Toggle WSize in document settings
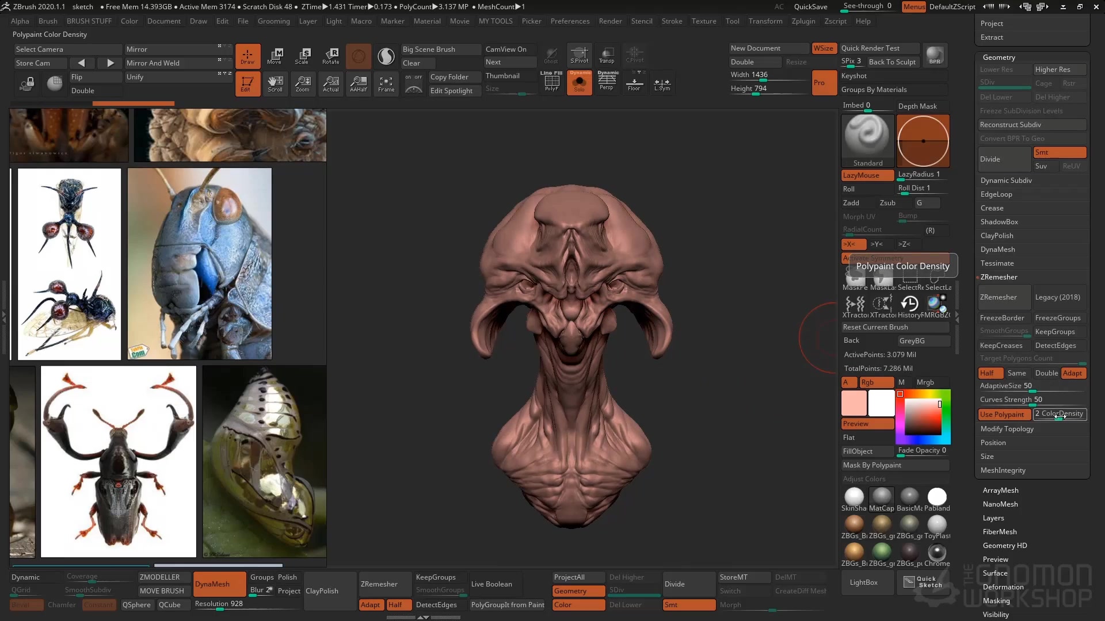The height and width of the screenshot is (621, 1105). pyautogui.click(x=824, y=48)
